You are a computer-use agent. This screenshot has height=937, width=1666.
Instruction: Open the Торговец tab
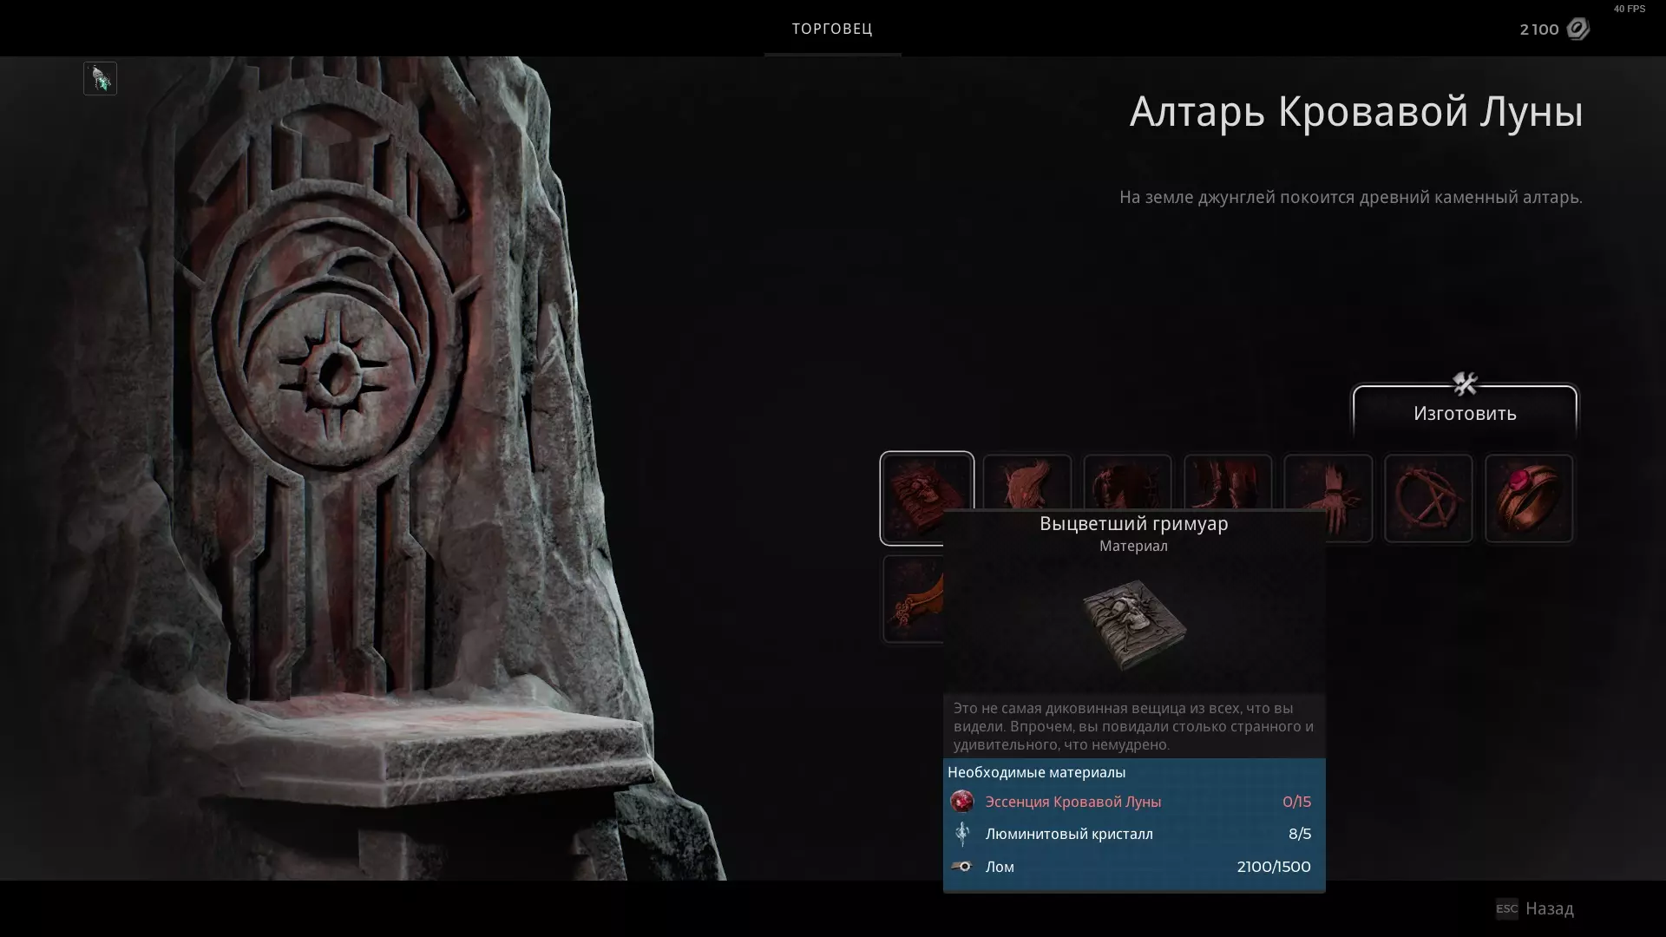[832, 29]
